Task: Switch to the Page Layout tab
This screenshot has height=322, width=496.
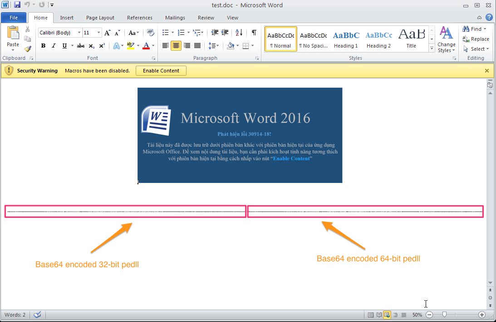Action: pos(100,18)
